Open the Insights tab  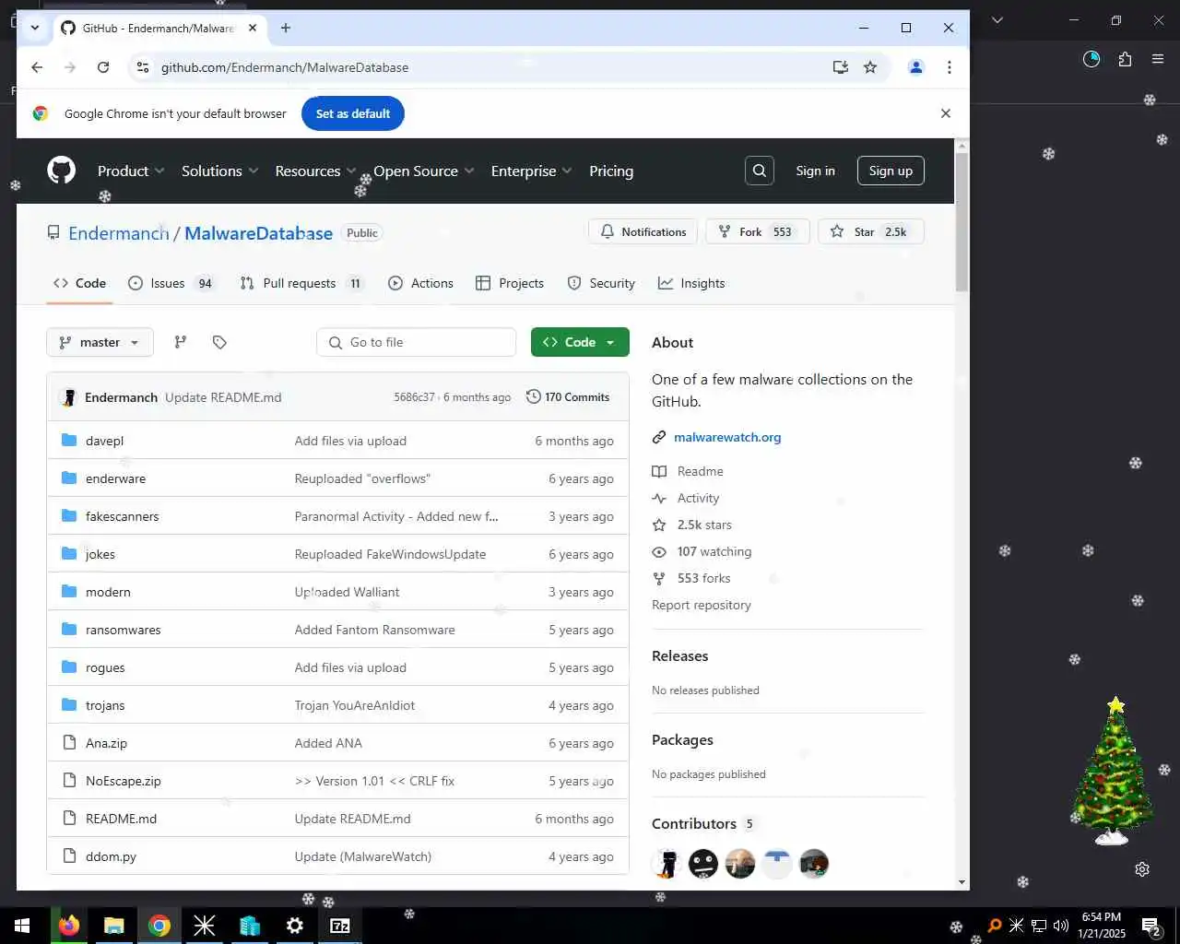[691, 283]
